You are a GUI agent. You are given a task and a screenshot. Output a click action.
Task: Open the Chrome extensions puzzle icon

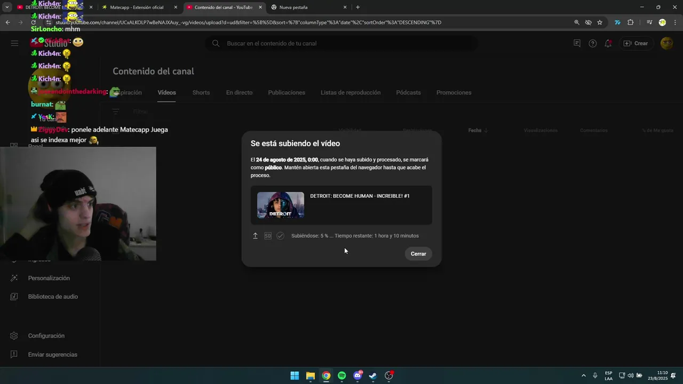click(631, 22)
